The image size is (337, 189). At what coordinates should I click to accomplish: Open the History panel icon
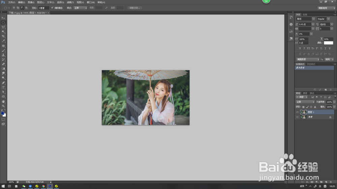[291, 17]
